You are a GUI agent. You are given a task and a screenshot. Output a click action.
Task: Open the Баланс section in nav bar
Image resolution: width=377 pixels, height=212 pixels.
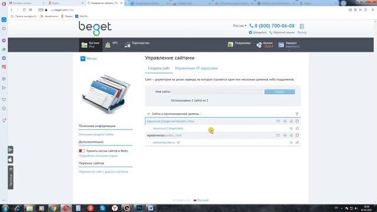(264, 45)
